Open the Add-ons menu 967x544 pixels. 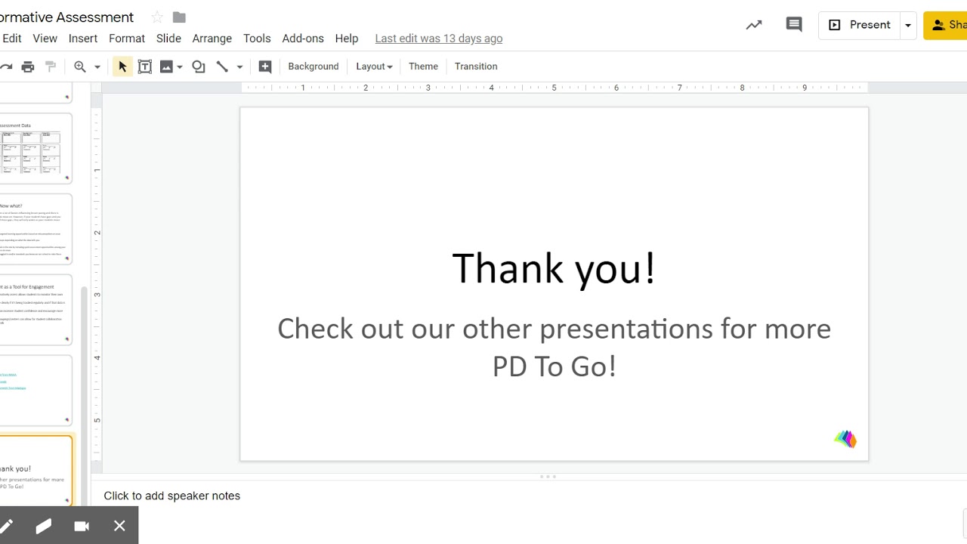(303, 39)
